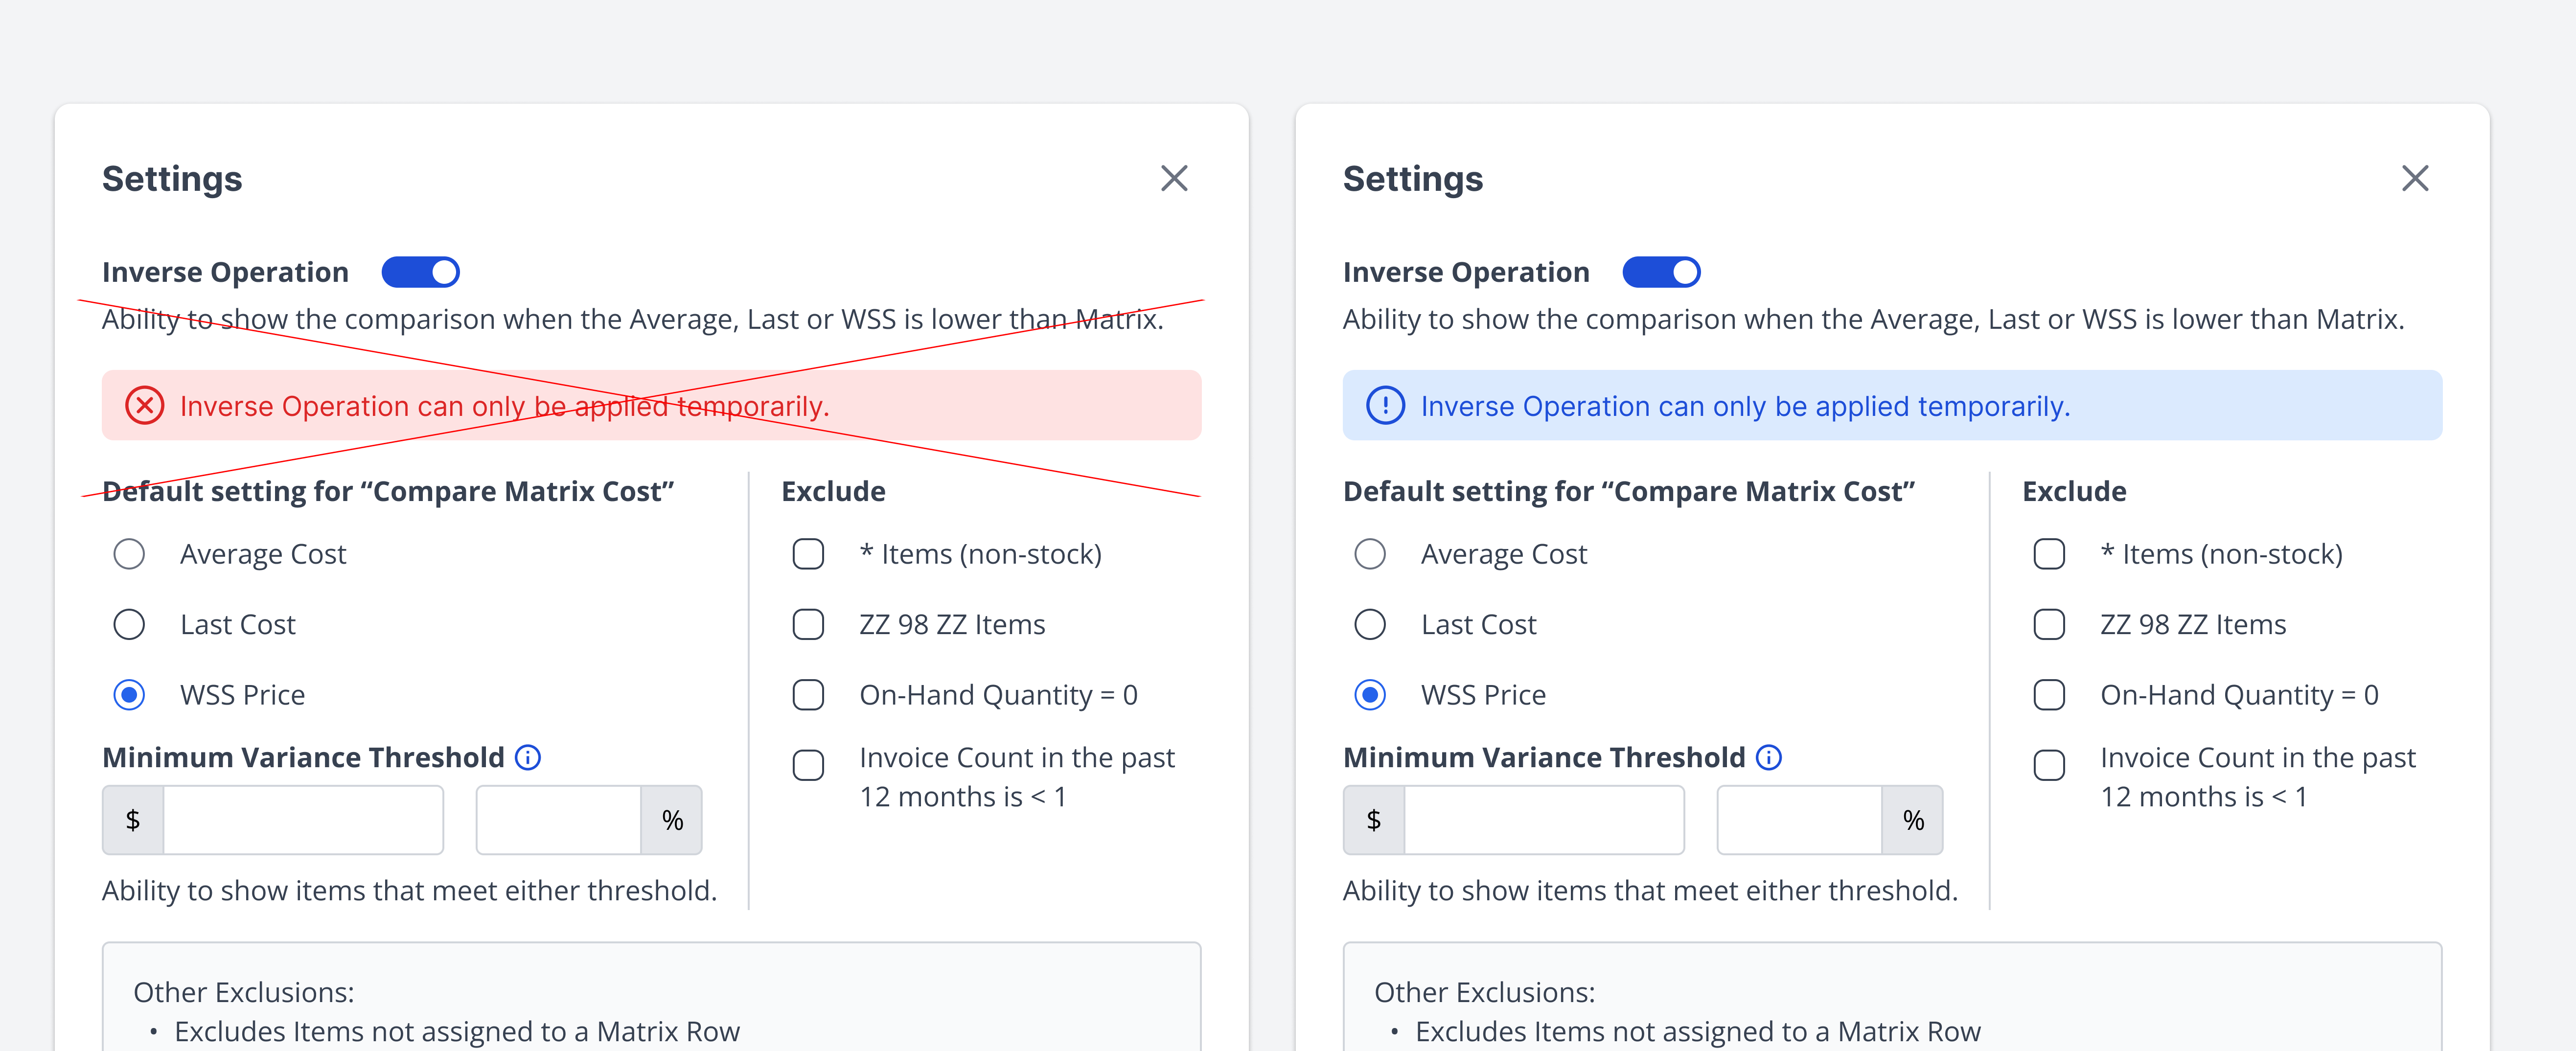Turn off Inverse Operation toggle in right panel
2576x1051 pixels.
click(x=1661, y=272)
